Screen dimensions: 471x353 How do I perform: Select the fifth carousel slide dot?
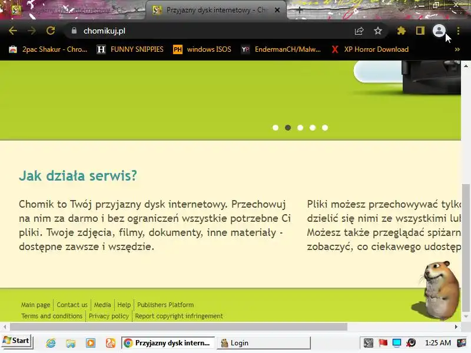click(x=325, y=128)
